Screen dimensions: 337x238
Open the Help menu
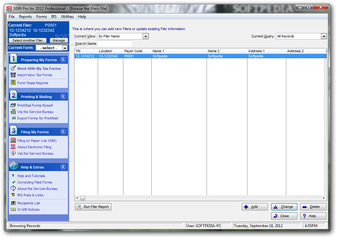82,16
